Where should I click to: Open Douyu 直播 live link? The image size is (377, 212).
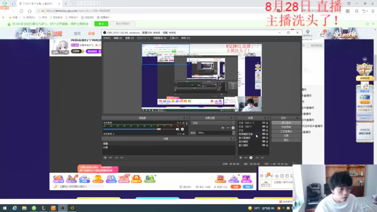pyautogui.click(x=91, y=33)
